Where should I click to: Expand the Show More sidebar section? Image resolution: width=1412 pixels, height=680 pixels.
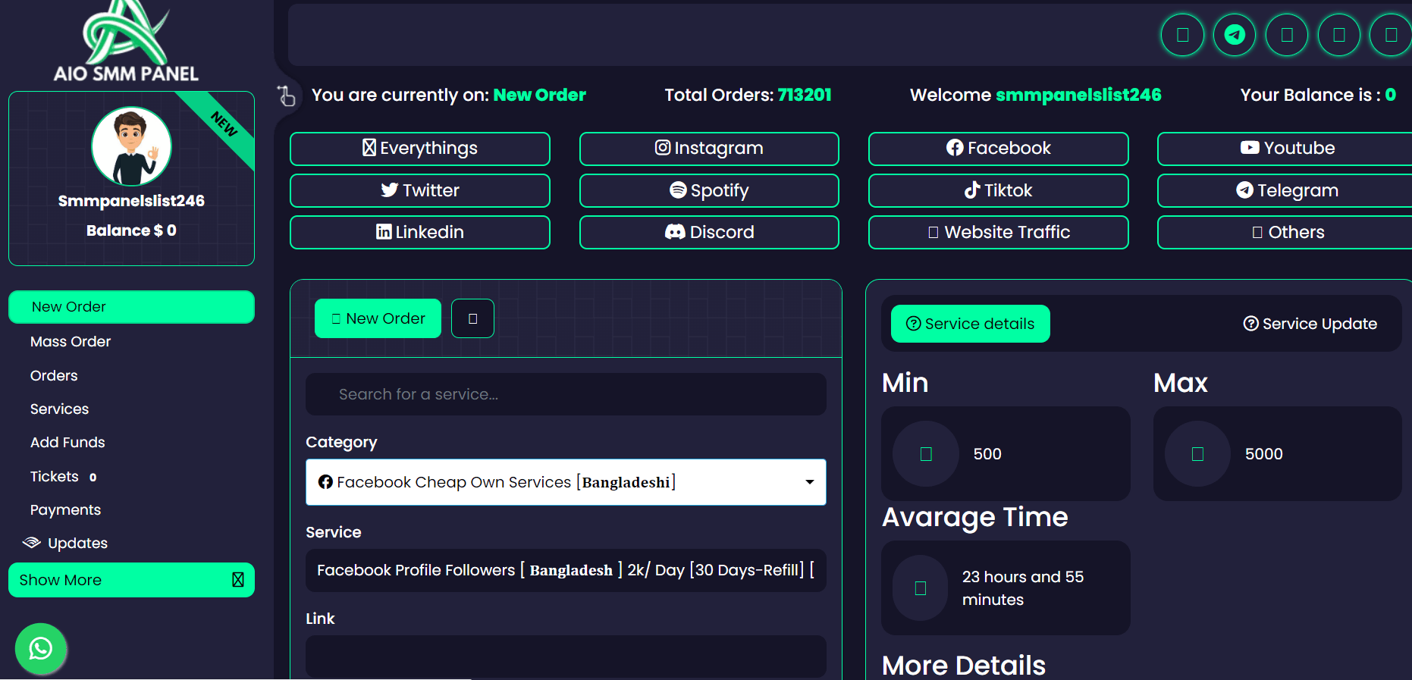(131, 580)
